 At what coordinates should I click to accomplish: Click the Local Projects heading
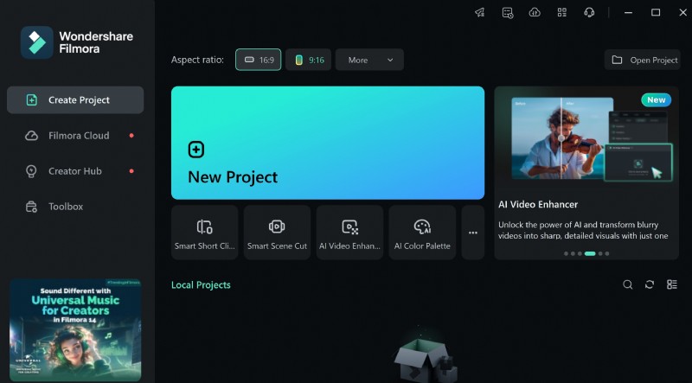[201, 285]
